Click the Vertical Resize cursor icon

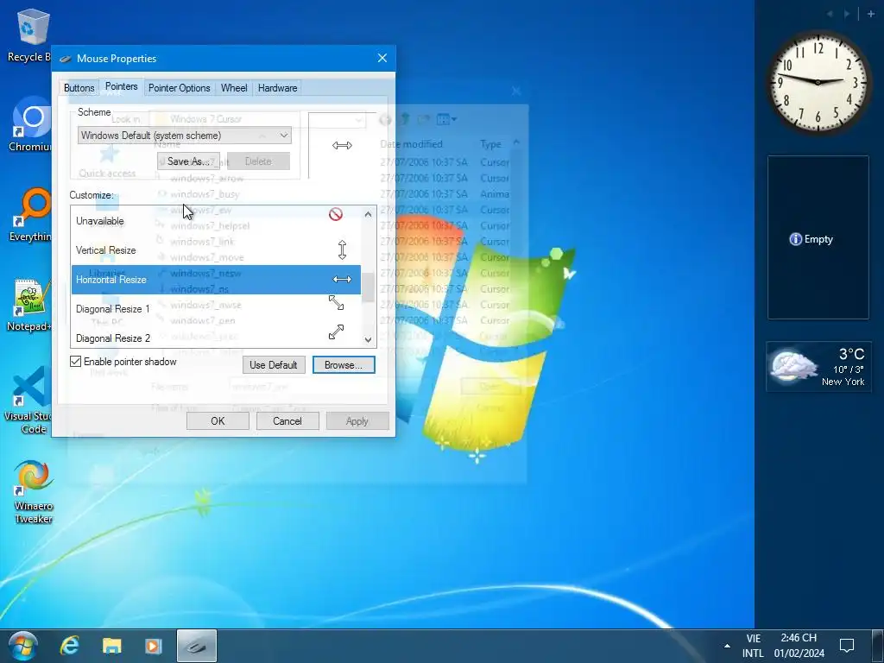click(x=342, y=249)
